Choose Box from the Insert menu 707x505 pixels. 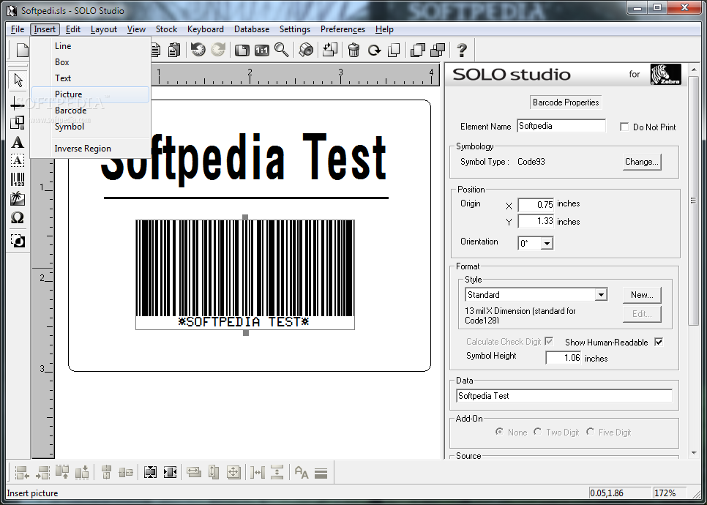click(90, 62)
